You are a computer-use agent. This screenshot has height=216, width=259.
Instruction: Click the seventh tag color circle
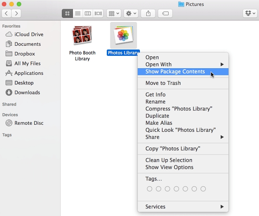[203, 189]
